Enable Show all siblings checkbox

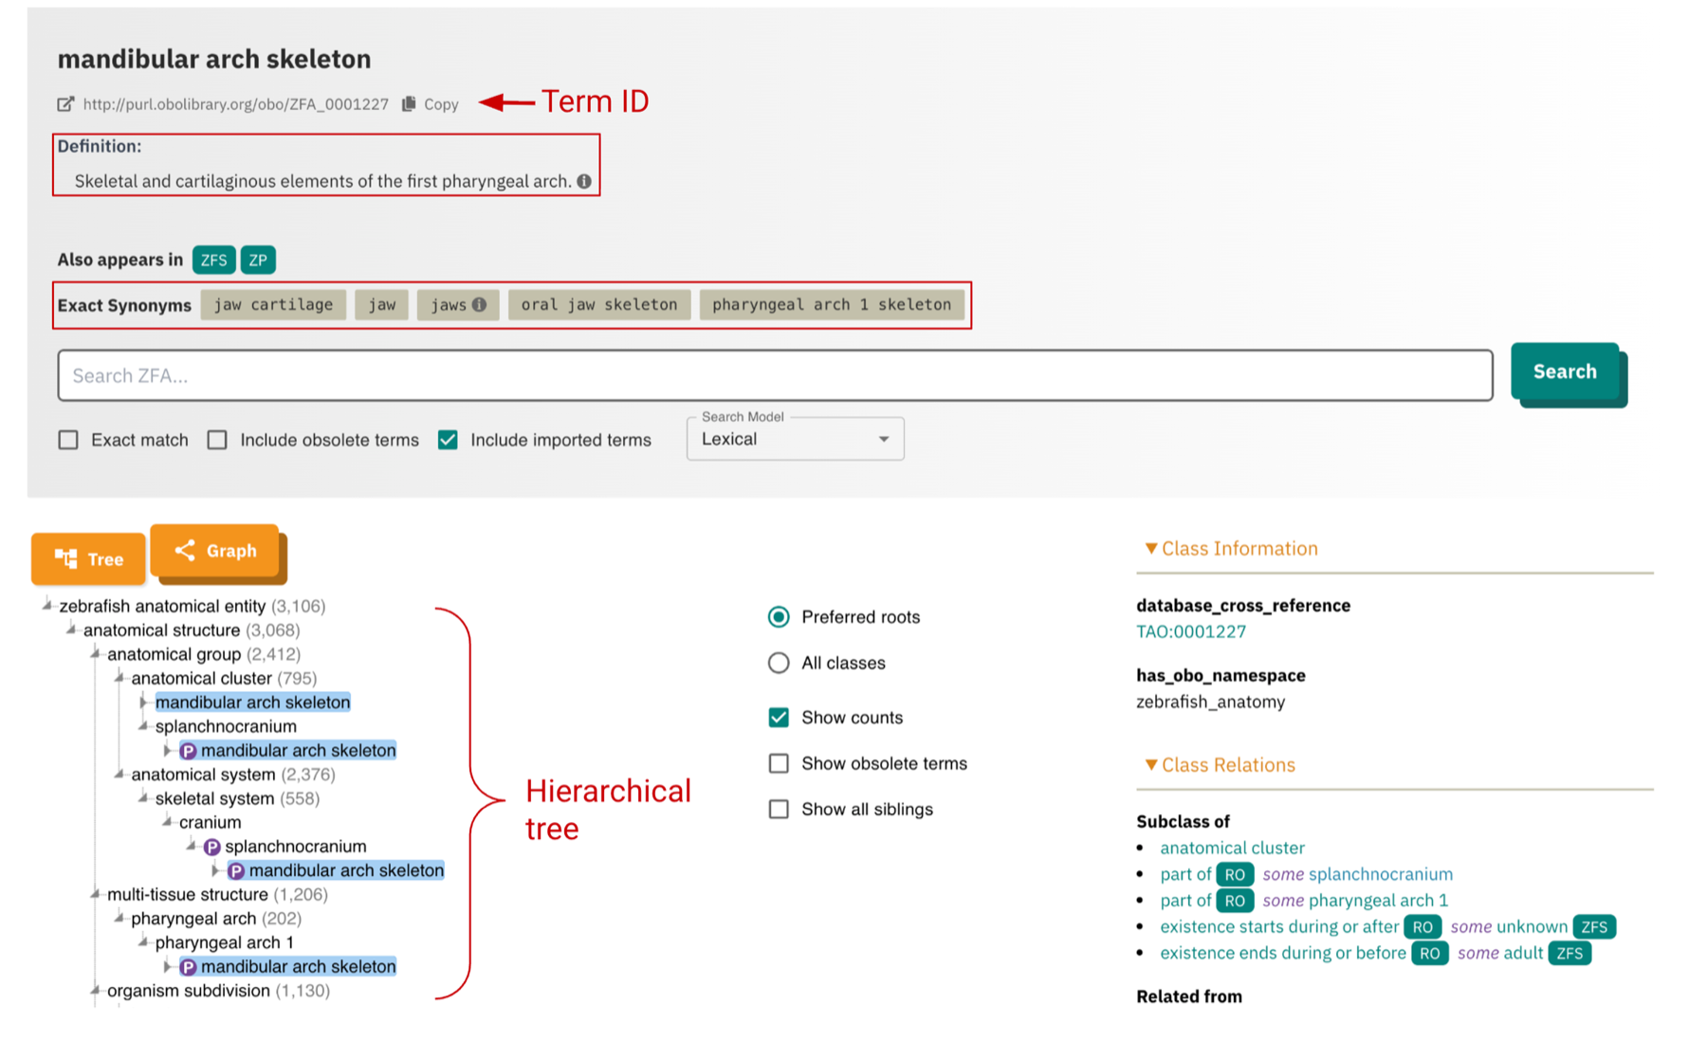click(779, 809)
